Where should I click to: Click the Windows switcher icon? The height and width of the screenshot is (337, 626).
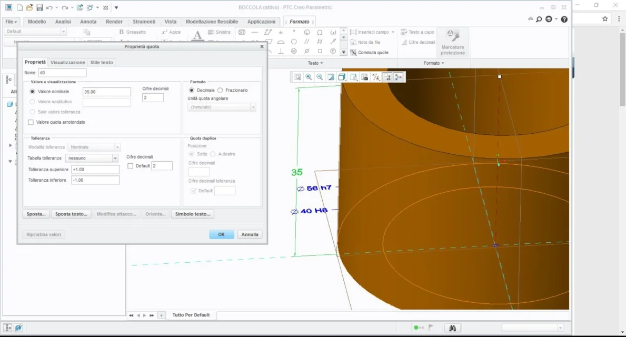coord(90,7)
